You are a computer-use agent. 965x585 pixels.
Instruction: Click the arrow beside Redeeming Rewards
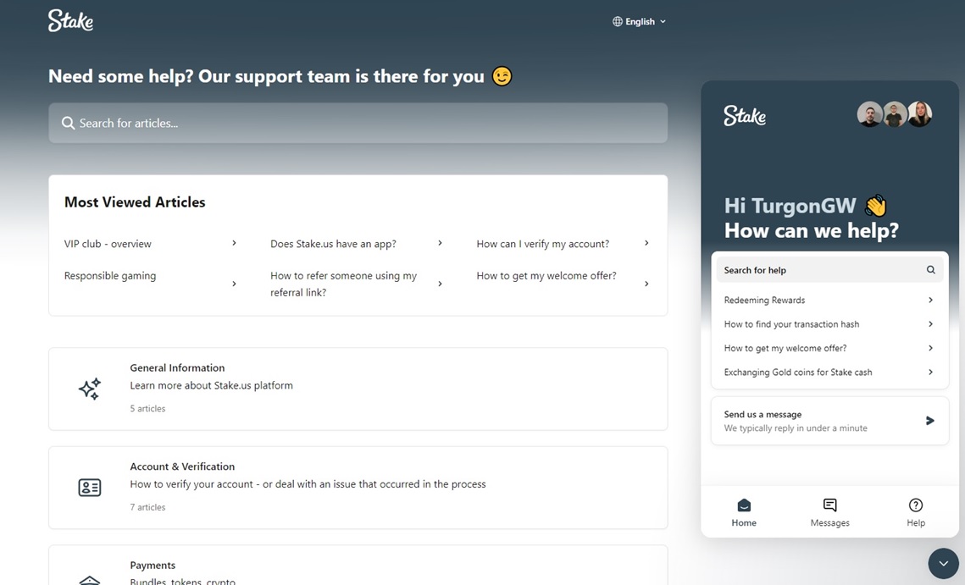point(930,301)
